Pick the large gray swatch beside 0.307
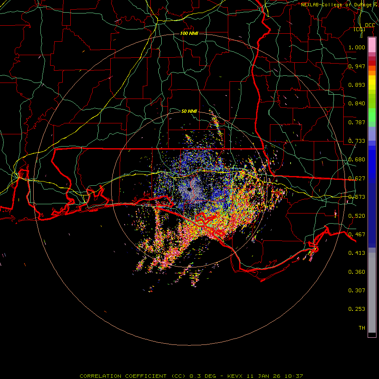The width and height of the screenshot is (379, 379). pyautogui.click(x=372, y=293)
